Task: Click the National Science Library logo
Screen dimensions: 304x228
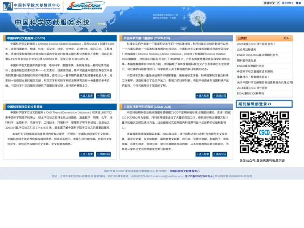Action: click(x=31, y=6)
